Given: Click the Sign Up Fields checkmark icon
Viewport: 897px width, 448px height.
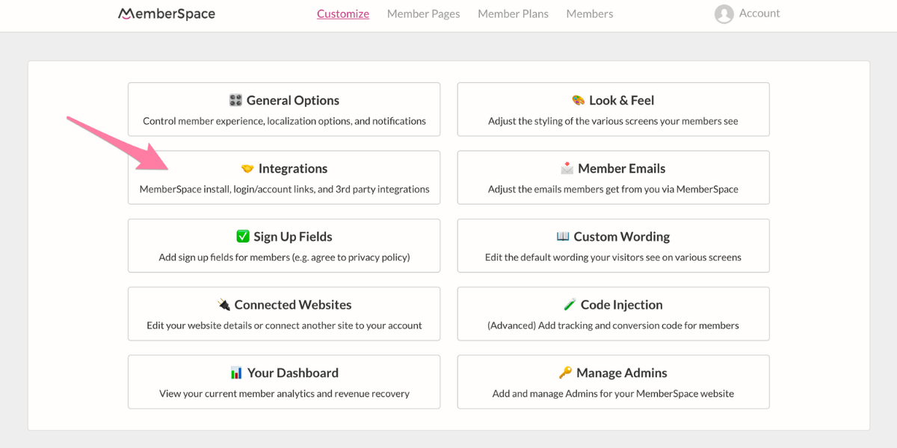Looking at the screenshot, I should (x=243, y=237).
